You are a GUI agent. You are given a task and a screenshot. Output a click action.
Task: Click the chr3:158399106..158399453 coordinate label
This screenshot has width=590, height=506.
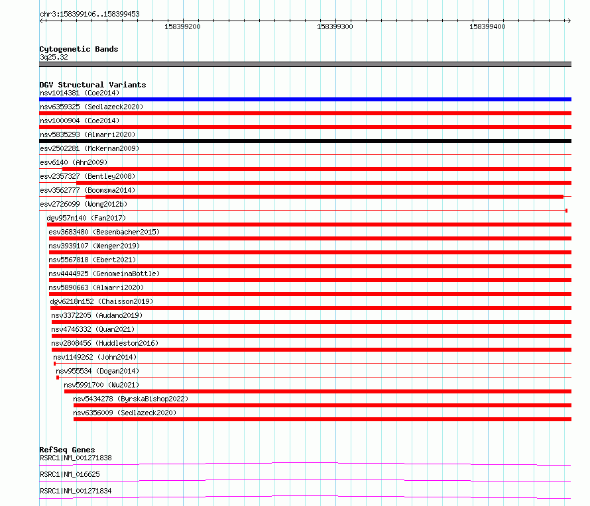pyautogui.click(x=89, y=14)
